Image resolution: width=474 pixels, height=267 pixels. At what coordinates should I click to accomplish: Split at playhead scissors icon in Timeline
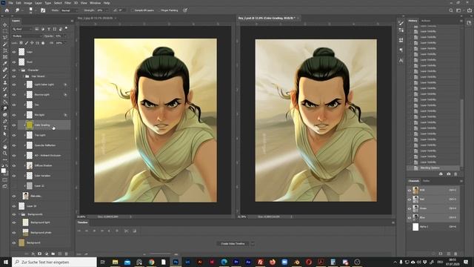(x=127, y=231)
